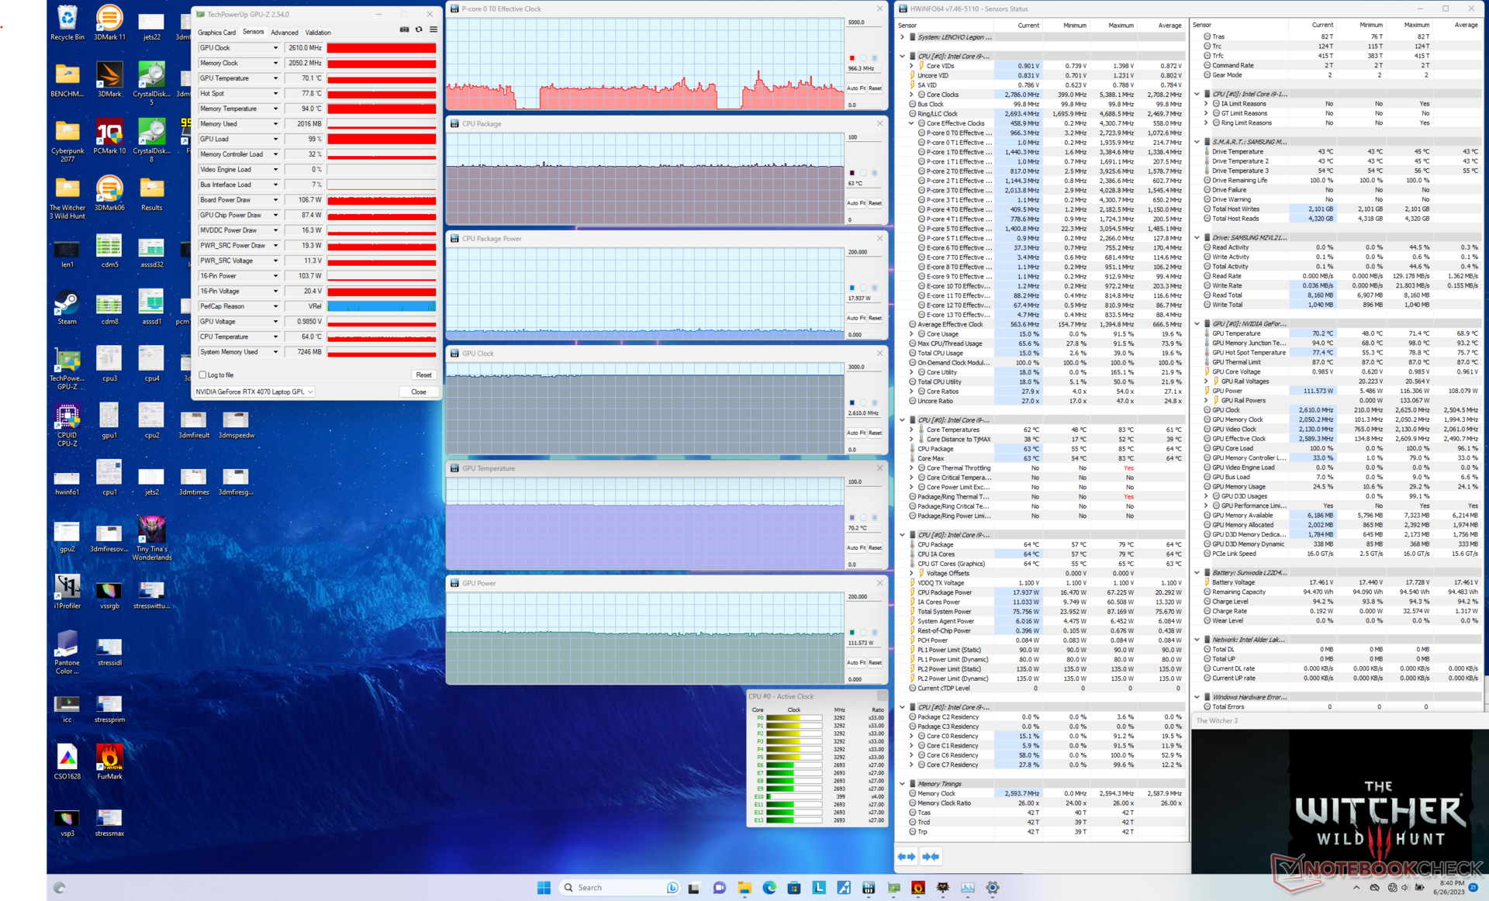Click the GPU-Z screenshot camera icon
The image size is (1489, 901).
click(x=404, y=29)
